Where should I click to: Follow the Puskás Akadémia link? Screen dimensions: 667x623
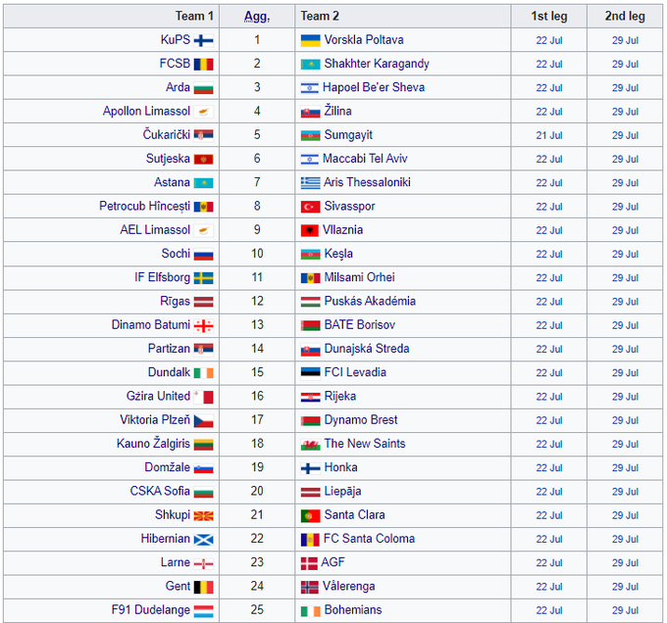(x=370, y=302)
